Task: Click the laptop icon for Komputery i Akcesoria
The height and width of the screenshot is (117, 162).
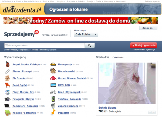Action: pos(8,106)
